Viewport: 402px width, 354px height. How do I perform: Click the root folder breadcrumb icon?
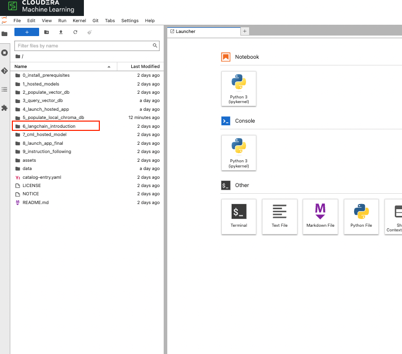[18, 56]
